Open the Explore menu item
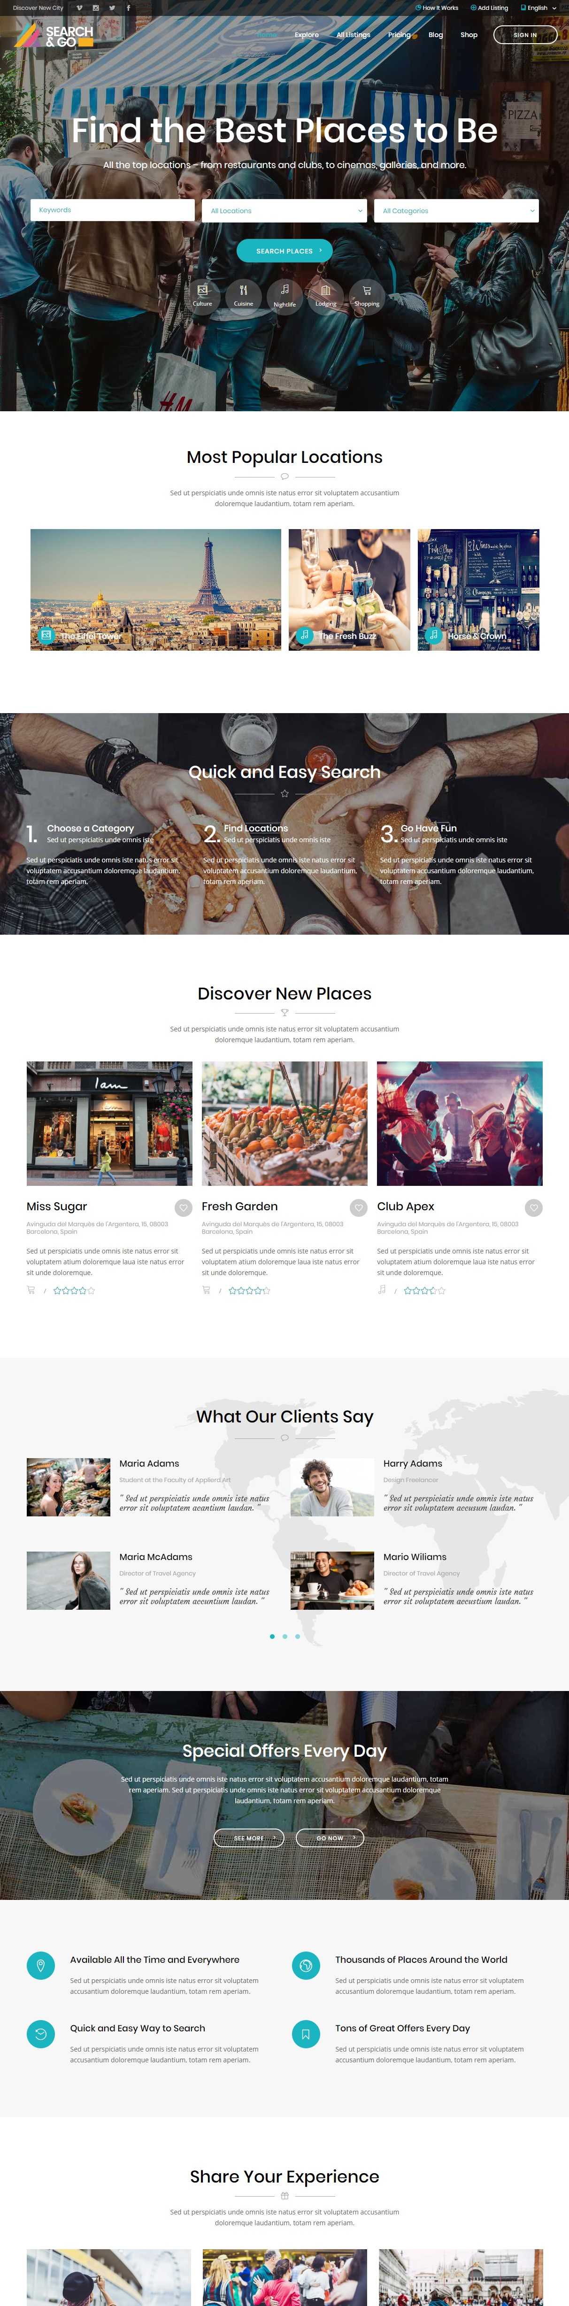 [x=307, y=35]
